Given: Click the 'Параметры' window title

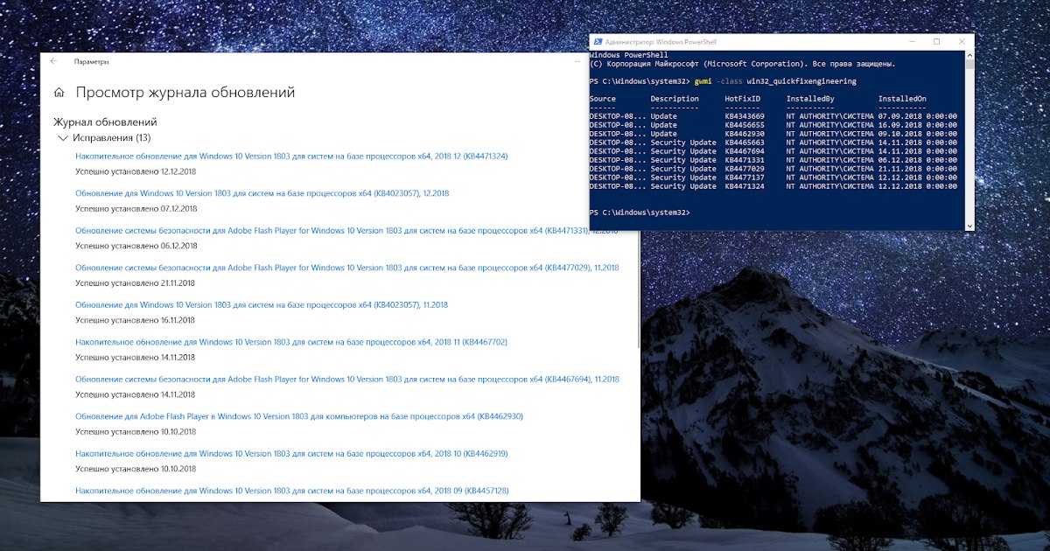Looking at the screenshot, I should pyautogui.click(x=91, y=62).
